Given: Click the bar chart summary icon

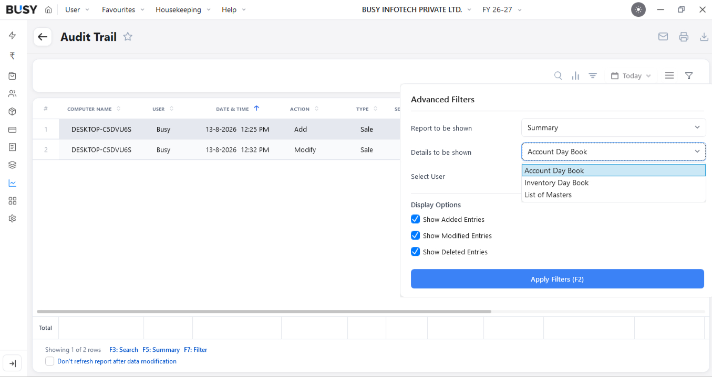Looking at the screenshot, I should [x=575, y=76].
